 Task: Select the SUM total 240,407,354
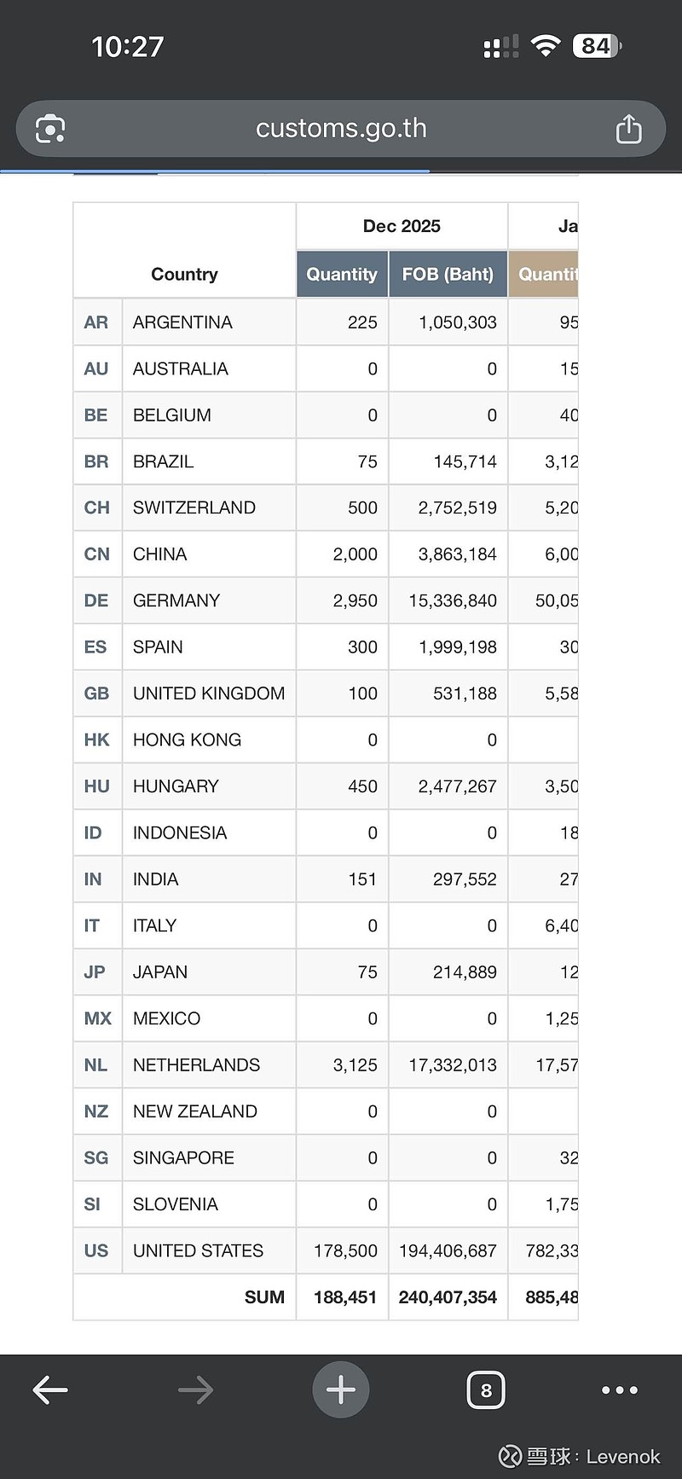tap(448, 1297)
